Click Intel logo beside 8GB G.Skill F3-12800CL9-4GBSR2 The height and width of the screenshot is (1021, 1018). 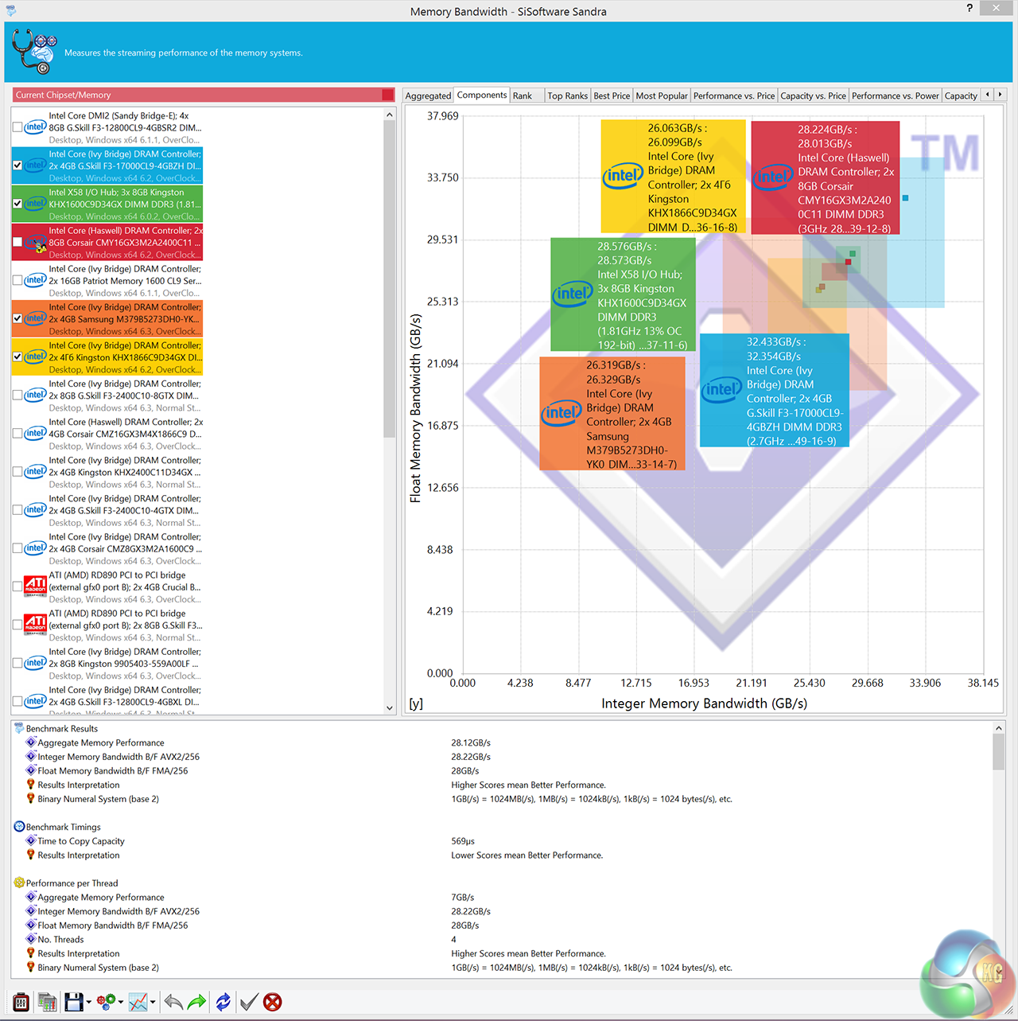[x=35, y=127]
